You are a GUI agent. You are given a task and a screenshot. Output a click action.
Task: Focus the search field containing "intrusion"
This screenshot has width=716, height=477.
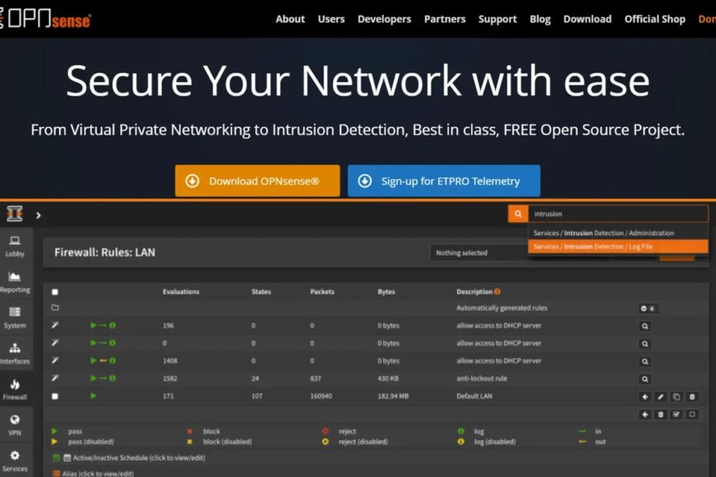pos(617,214)
